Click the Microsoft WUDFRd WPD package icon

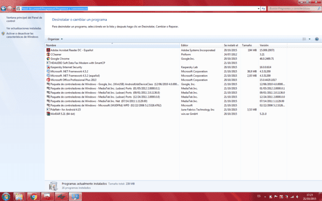point(48,105)
